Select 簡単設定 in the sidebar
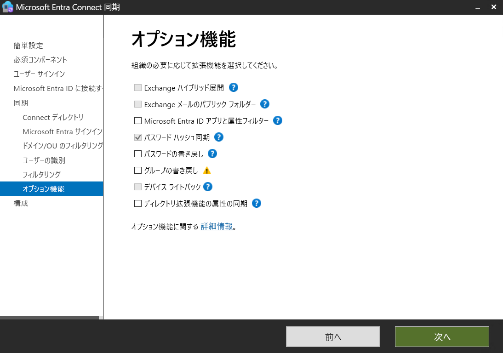 28,46
